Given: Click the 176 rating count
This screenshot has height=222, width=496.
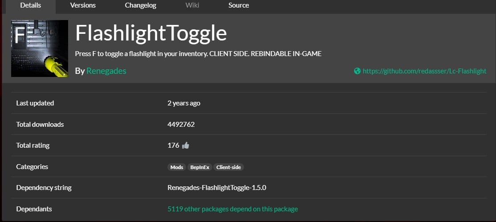Looking at the screenshot, I should click(x=173, y=145).
